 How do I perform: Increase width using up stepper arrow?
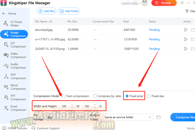coord(72,105)
